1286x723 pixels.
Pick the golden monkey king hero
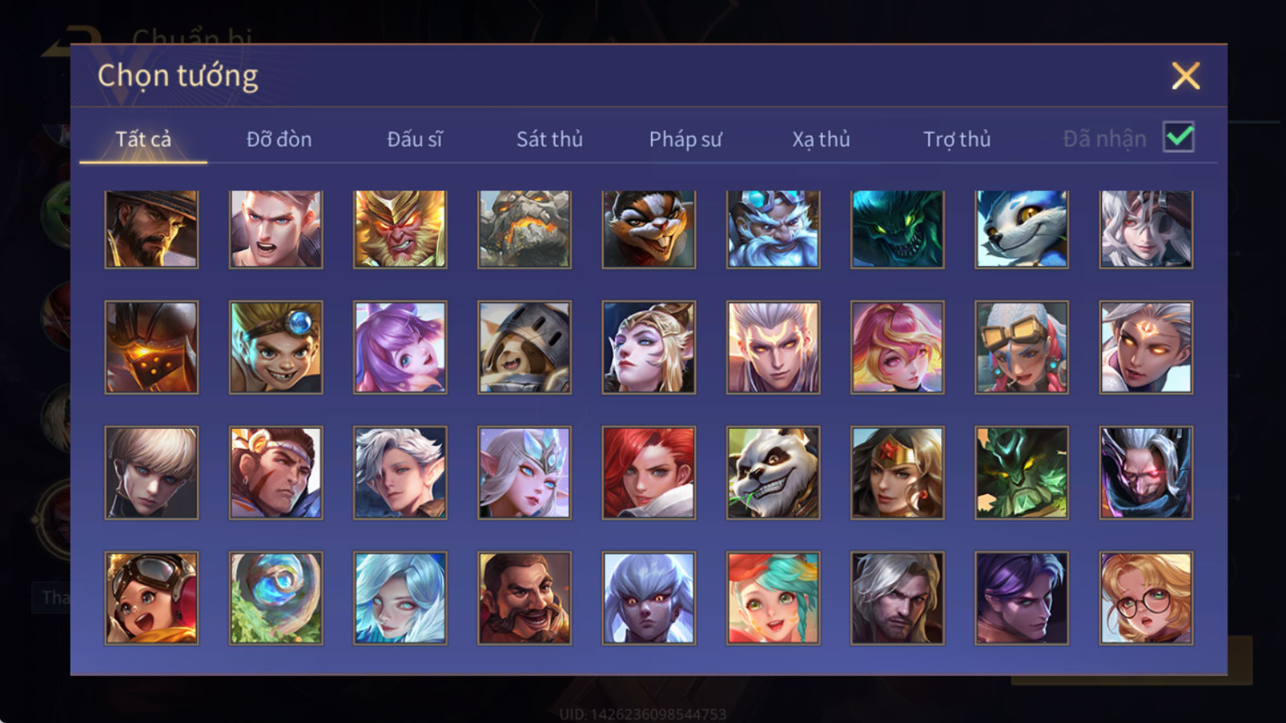400,229
